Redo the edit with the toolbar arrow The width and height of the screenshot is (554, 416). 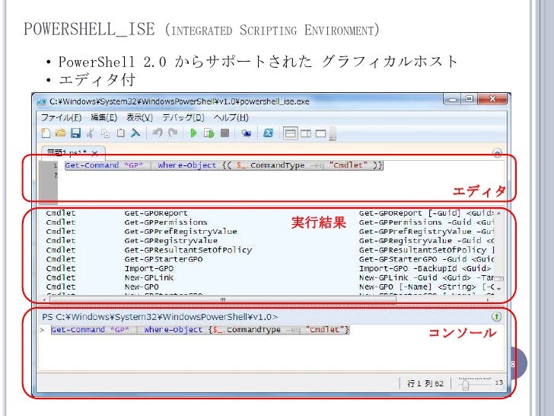pos(173,133)
